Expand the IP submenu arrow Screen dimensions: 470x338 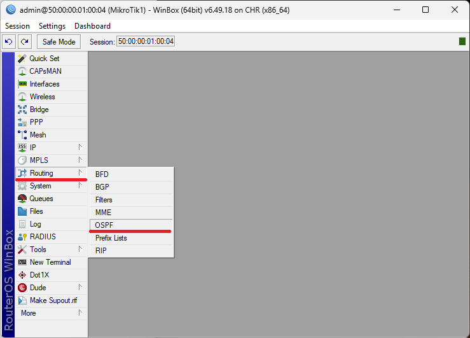click(80, 148)
